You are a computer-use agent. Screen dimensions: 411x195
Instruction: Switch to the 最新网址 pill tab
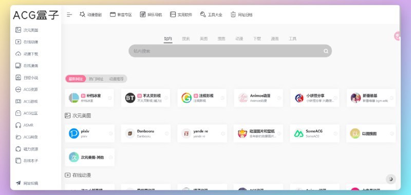tap(76, 79)
